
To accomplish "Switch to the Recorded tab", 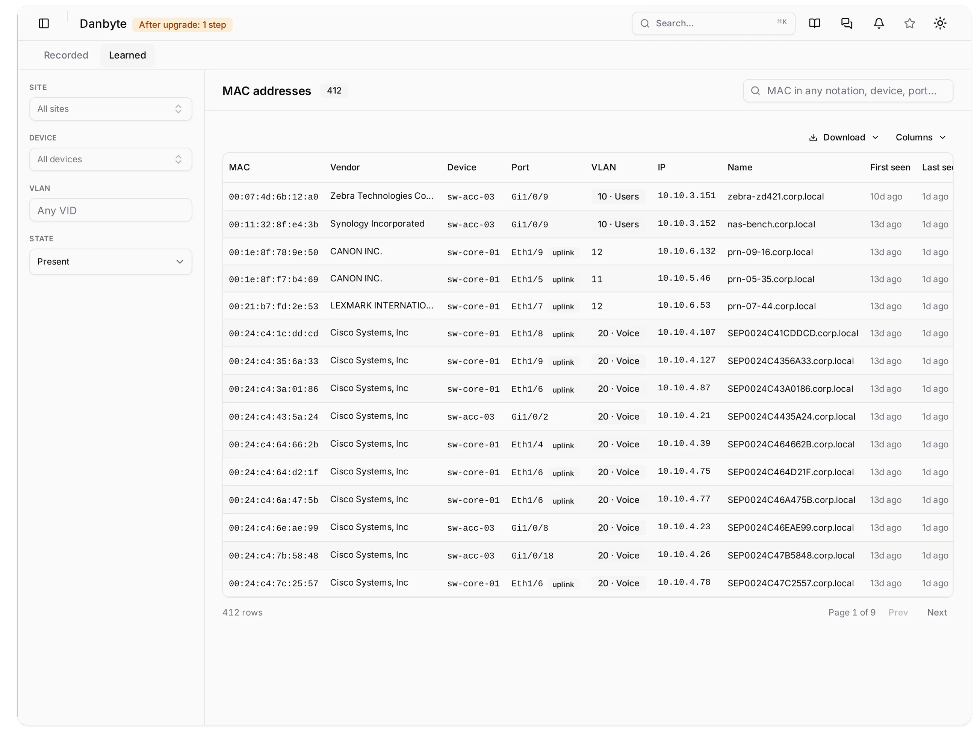I will point(66,55).
